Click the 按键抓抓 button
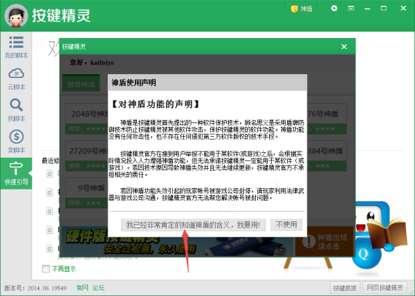 [x=345, y=288]
